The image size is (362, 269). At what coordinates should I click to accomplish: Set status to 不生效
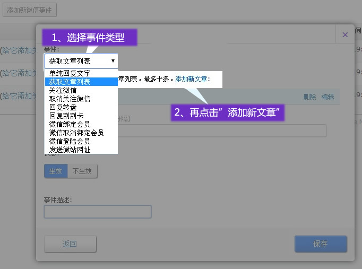(82, 171)
